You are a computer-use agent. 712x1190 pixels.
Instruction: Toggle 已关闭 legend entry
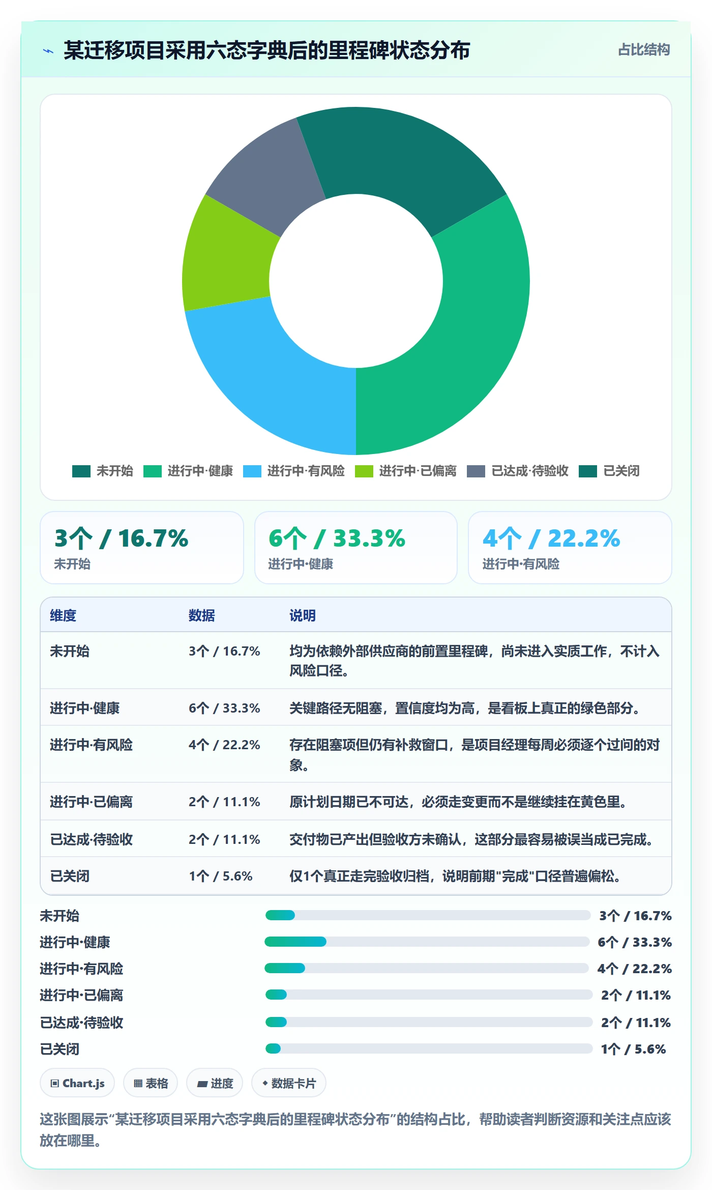609,471
